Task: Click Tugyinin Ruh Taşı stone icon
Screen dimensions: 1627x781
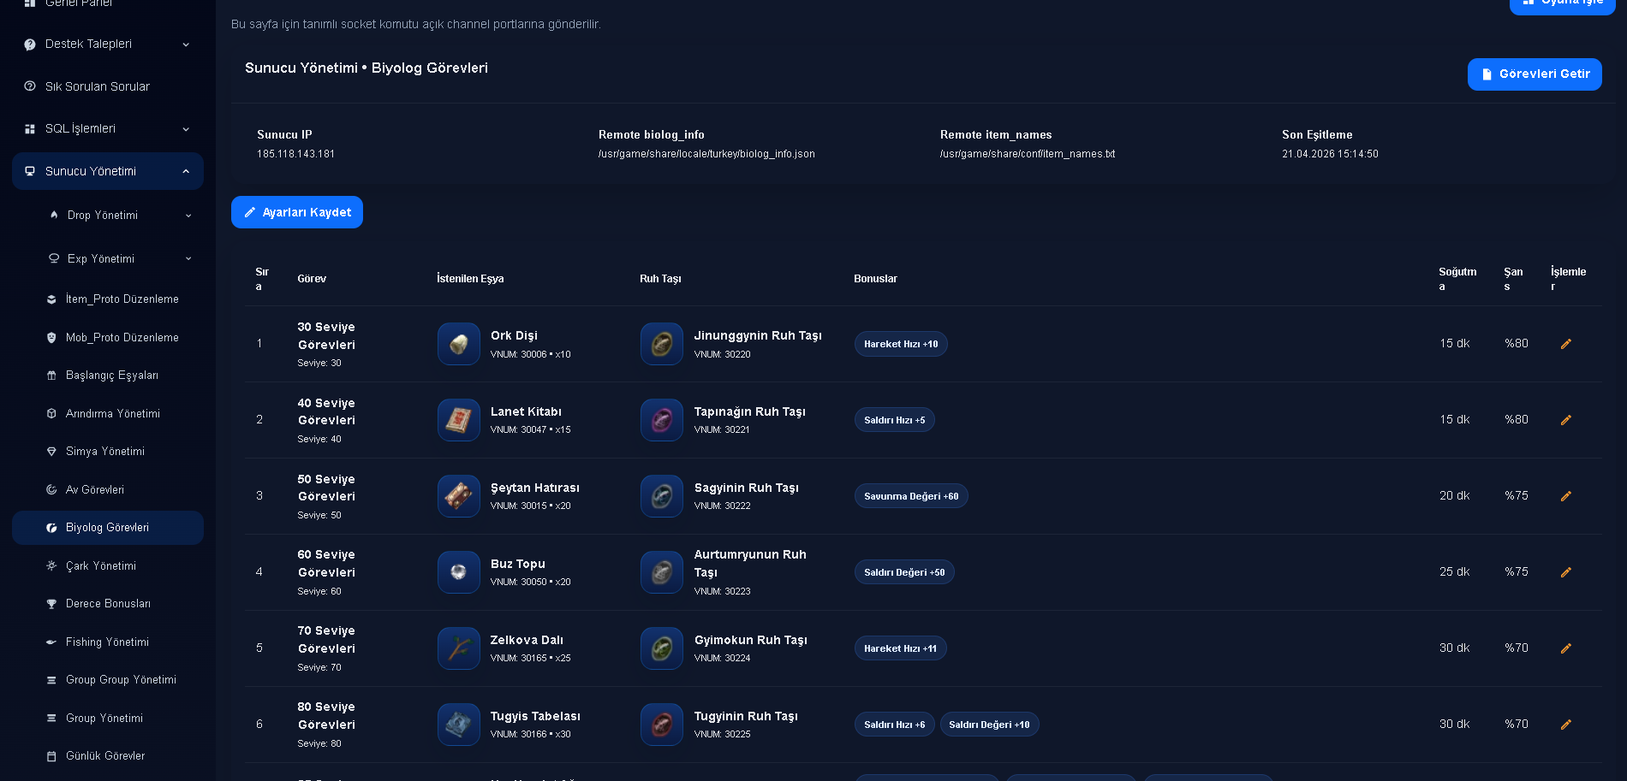Action: point(662,725)
